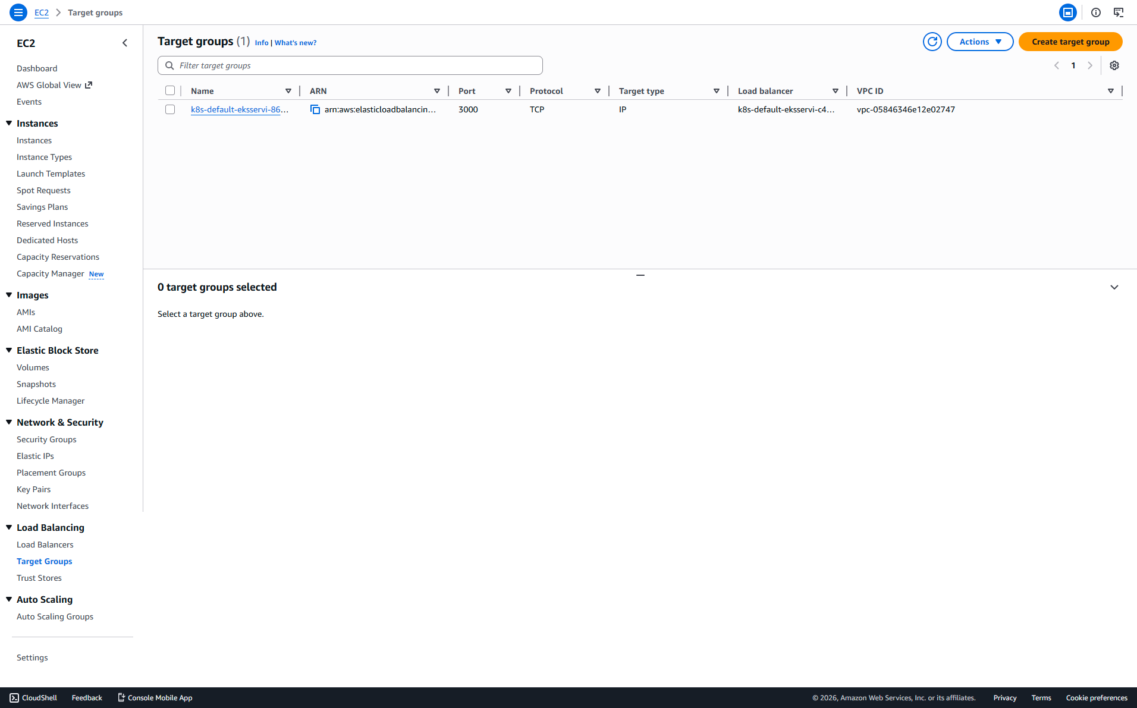The width and height of the screenshot is (1137, 708).
Task: Check the k8s-default-eksservi row checkbox
Action: point(170,109)
